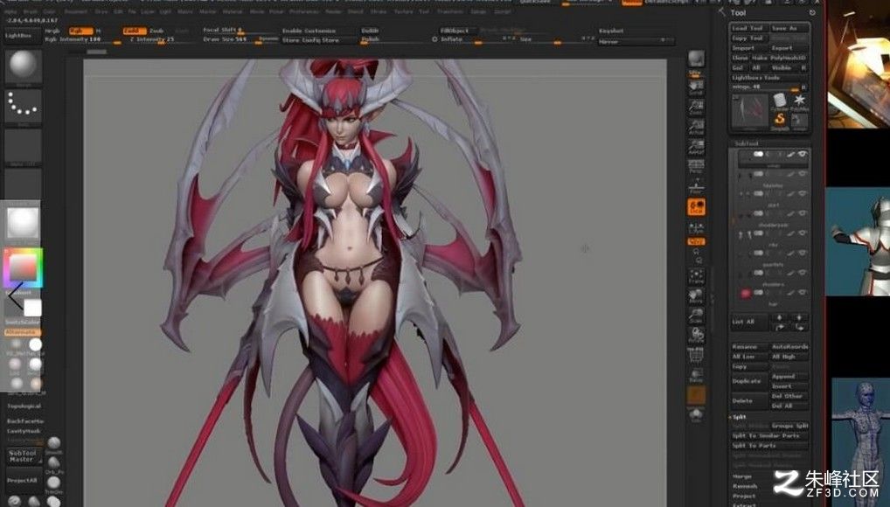Screen dimensions: 890x507
Task: Collapse the Split subpalette header
Action: 738,417
